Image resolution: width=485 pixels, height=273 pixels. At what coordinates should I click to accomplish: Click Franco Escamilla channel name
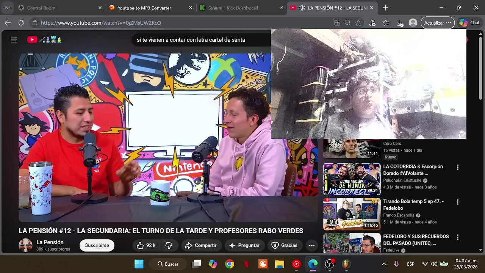tap(399, 215)
